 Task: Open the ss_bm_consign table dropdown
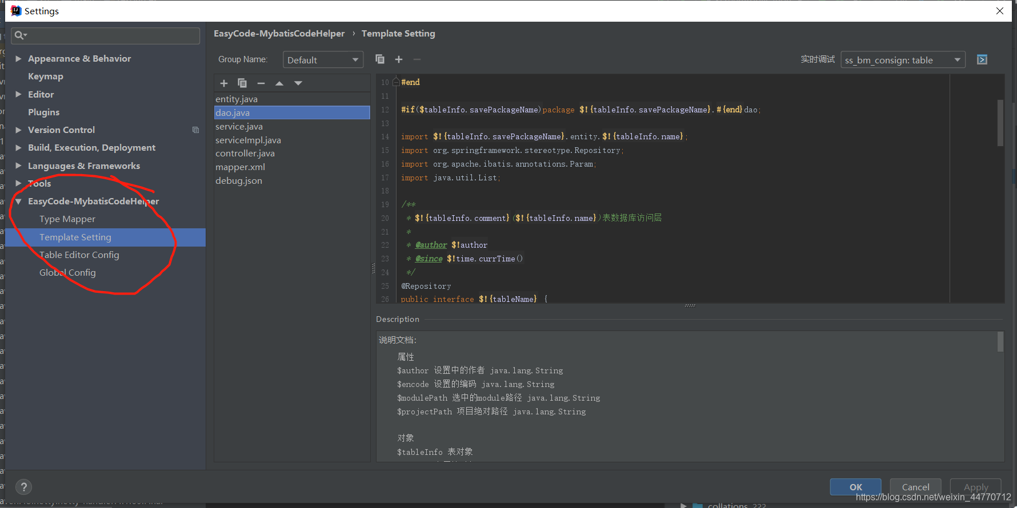pyautogui.click(x=903, y=60)
